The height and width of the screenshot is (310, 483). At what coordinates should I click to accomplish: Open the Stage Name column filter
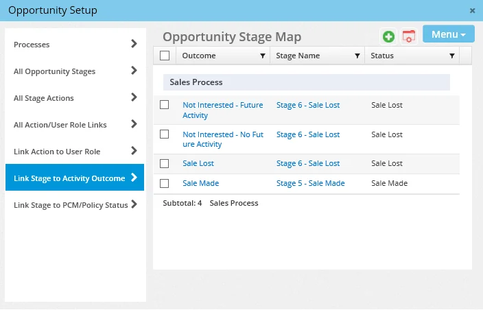coord(357,56)
